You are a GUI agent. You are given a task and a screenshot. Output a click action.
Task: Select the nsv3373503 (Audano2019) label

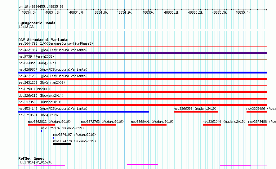click(x=40, y=102)
